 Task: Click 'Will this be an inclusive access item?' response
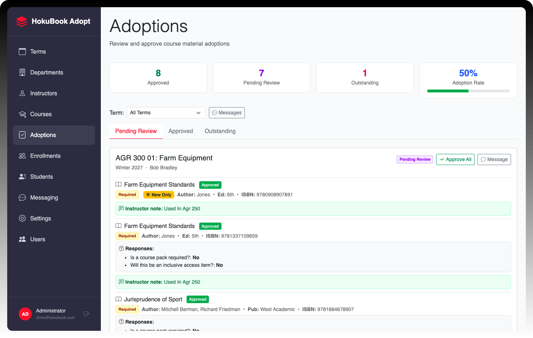[x=176, y=265]
